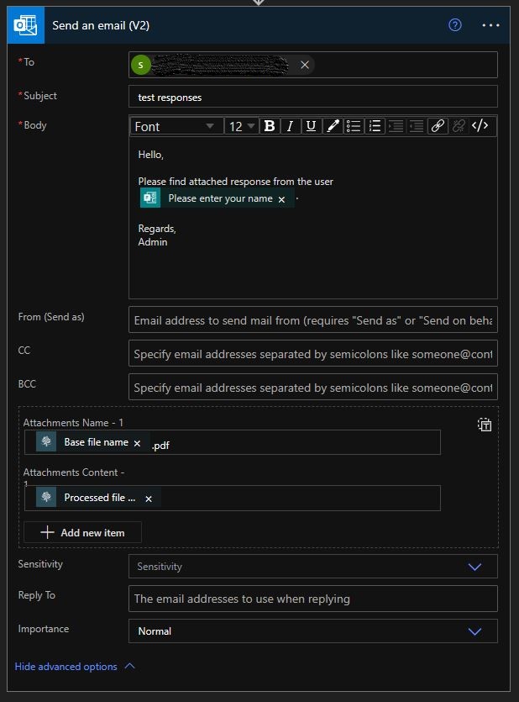Image resolution: width=519 pixels, height=702 pixels.
Task: Remove the 'Please enter your name' token
Action: pyautogui.click(x=281, y=199)
